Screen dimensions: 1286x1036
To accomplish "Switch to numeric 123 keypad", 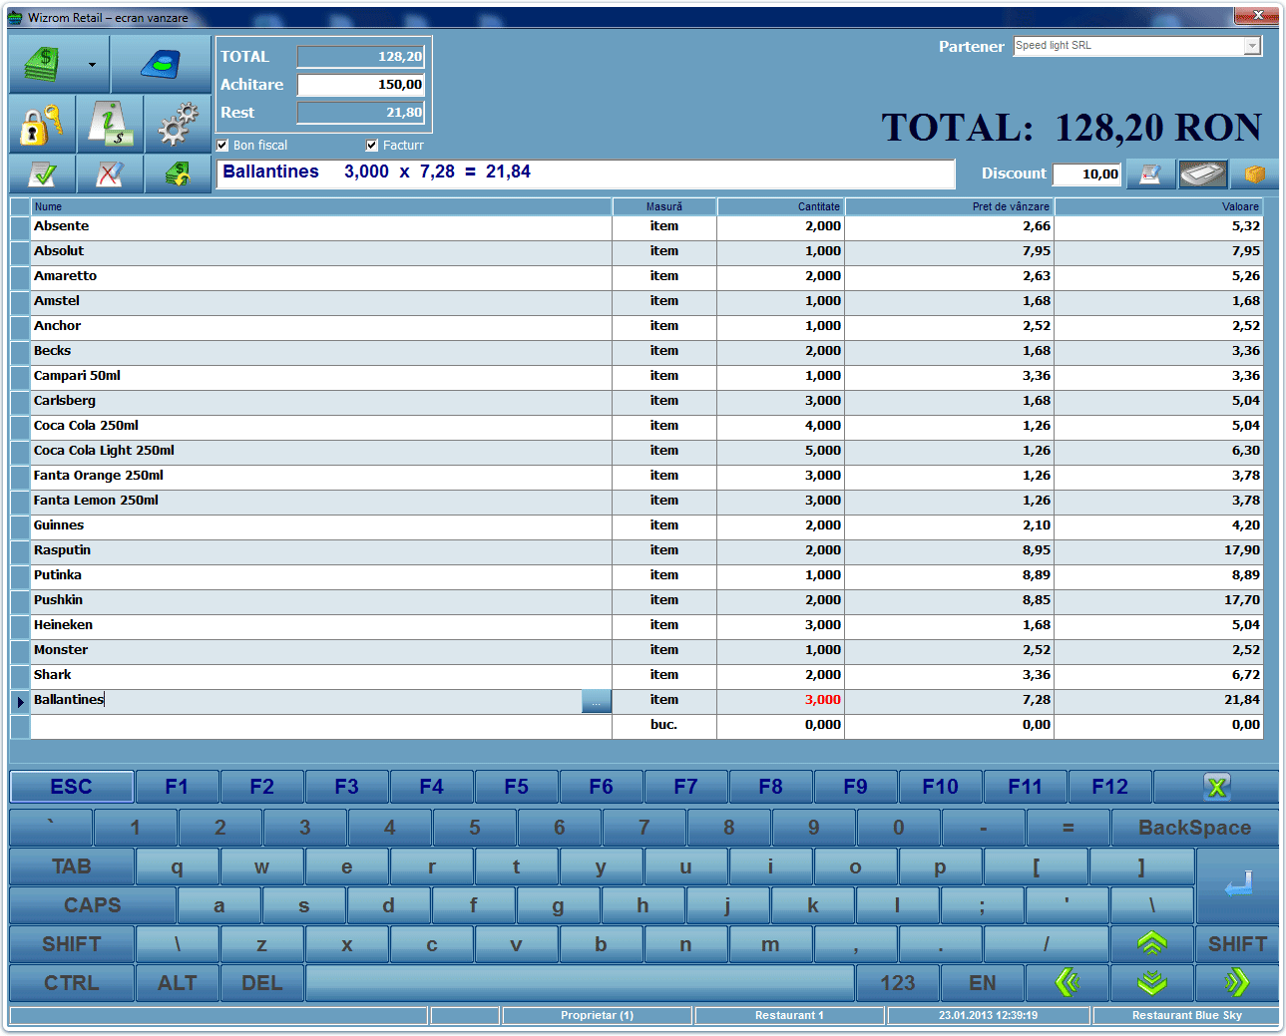I will [898, 983].
